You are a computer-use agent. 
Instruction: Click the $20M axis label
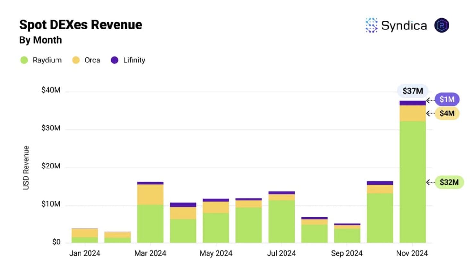[51, 166]
